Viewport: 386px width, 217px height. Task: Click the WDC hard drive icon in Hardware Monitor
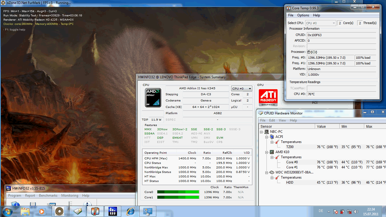click(x=272, y=172)
